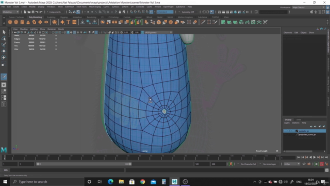Image resolution: width=330 pixels, height=186 pixels.
Task: Choose the Select tool in the toolbox
Action: click(4, 32)
